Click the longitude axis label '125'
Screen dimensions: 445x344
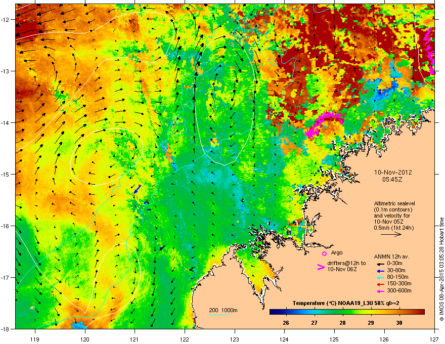(334, 339)
